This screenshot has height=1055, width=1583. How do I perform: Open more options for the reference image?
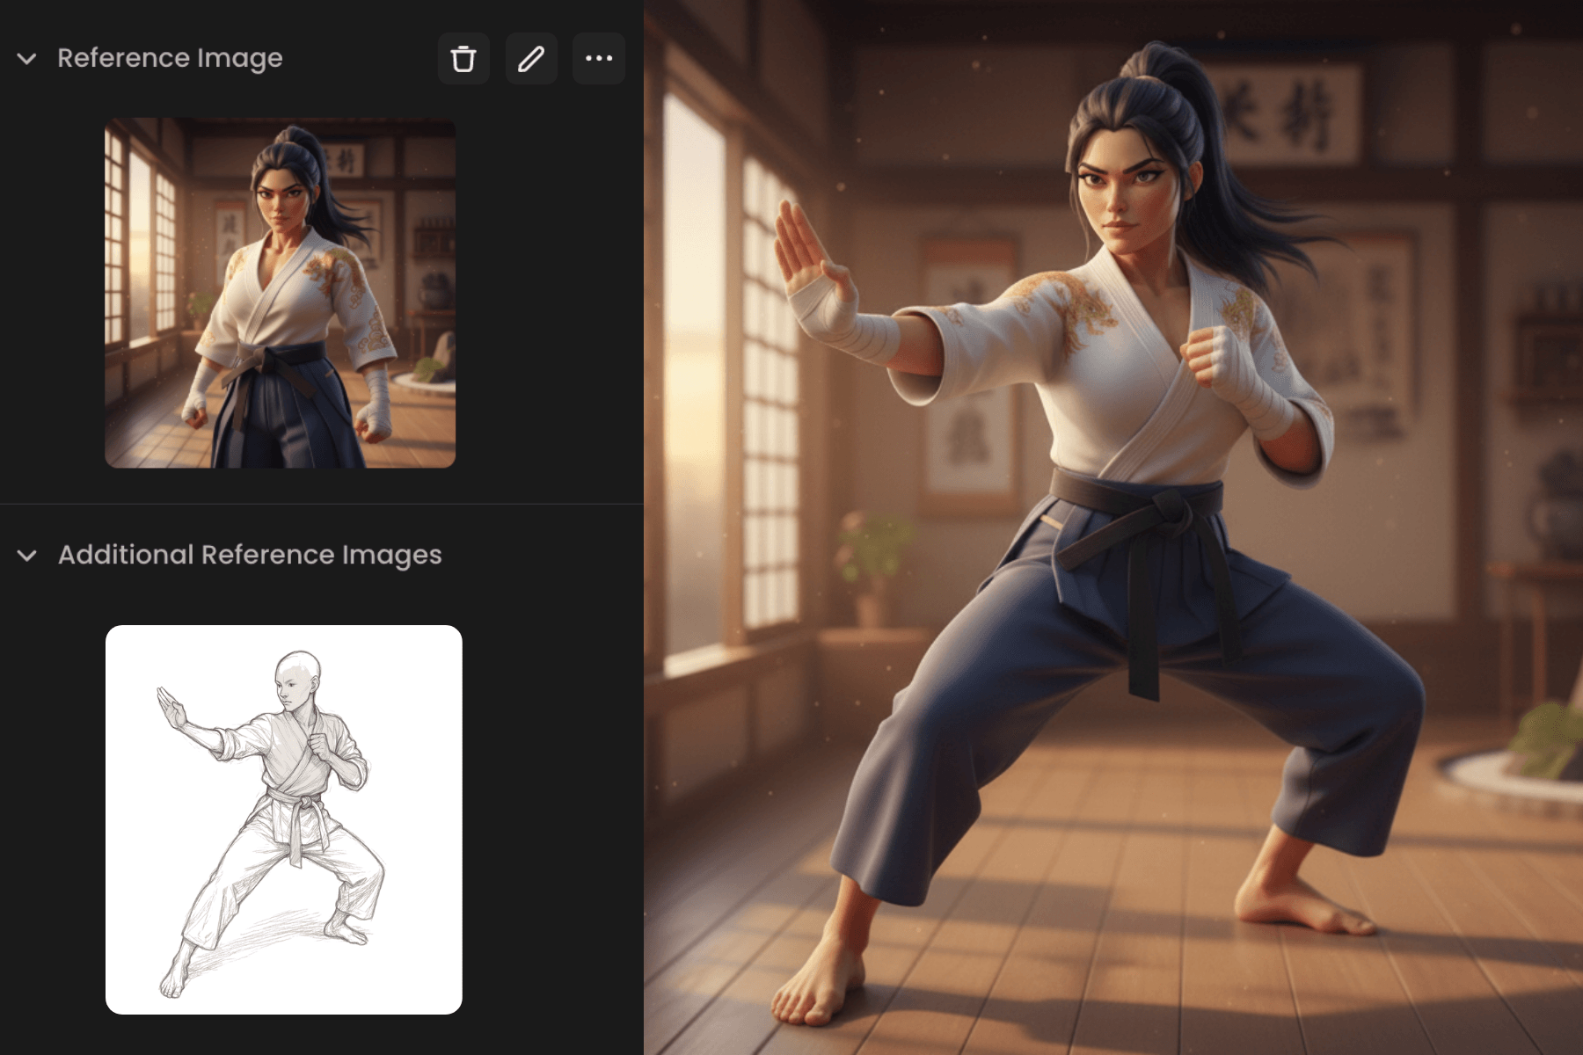(x=598, y=58)
